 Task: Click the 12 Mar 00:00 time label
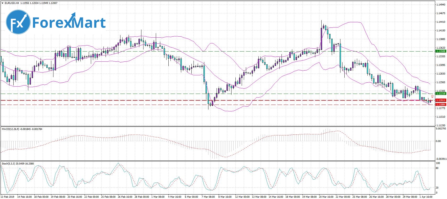[x=242, y=197]
